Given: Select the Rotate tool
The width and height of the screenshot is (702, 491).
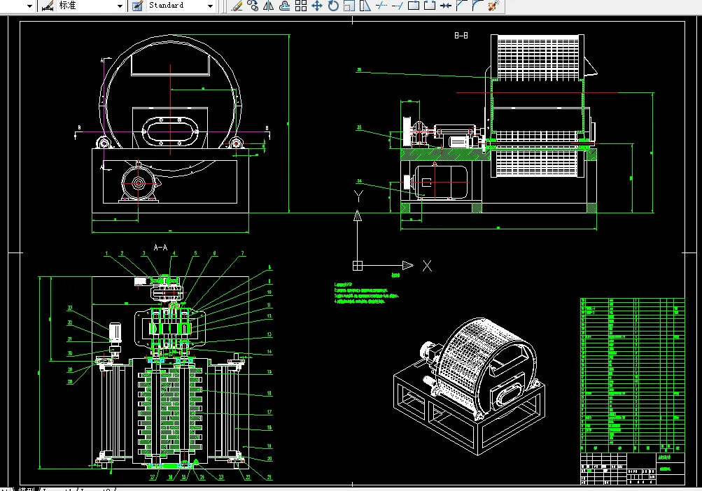Looking at the screenshot, I should (x=333, y=6).
